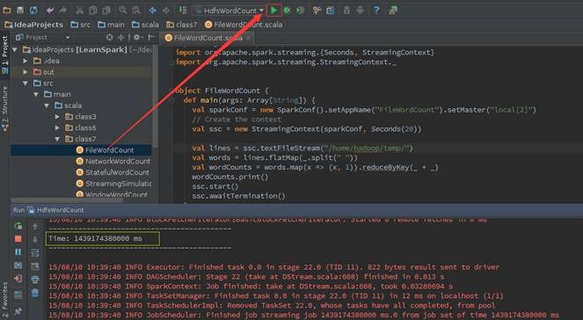
Task: Pause the console output in the Run panel
Action: [x=18, y=252]
